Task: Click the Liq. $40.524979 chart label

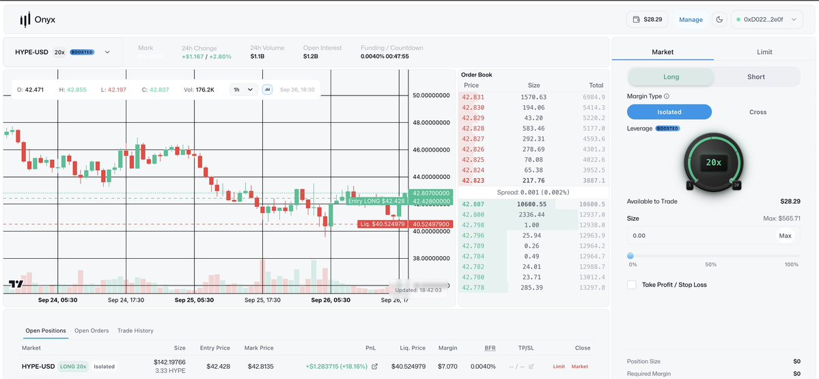Action: 383,224
